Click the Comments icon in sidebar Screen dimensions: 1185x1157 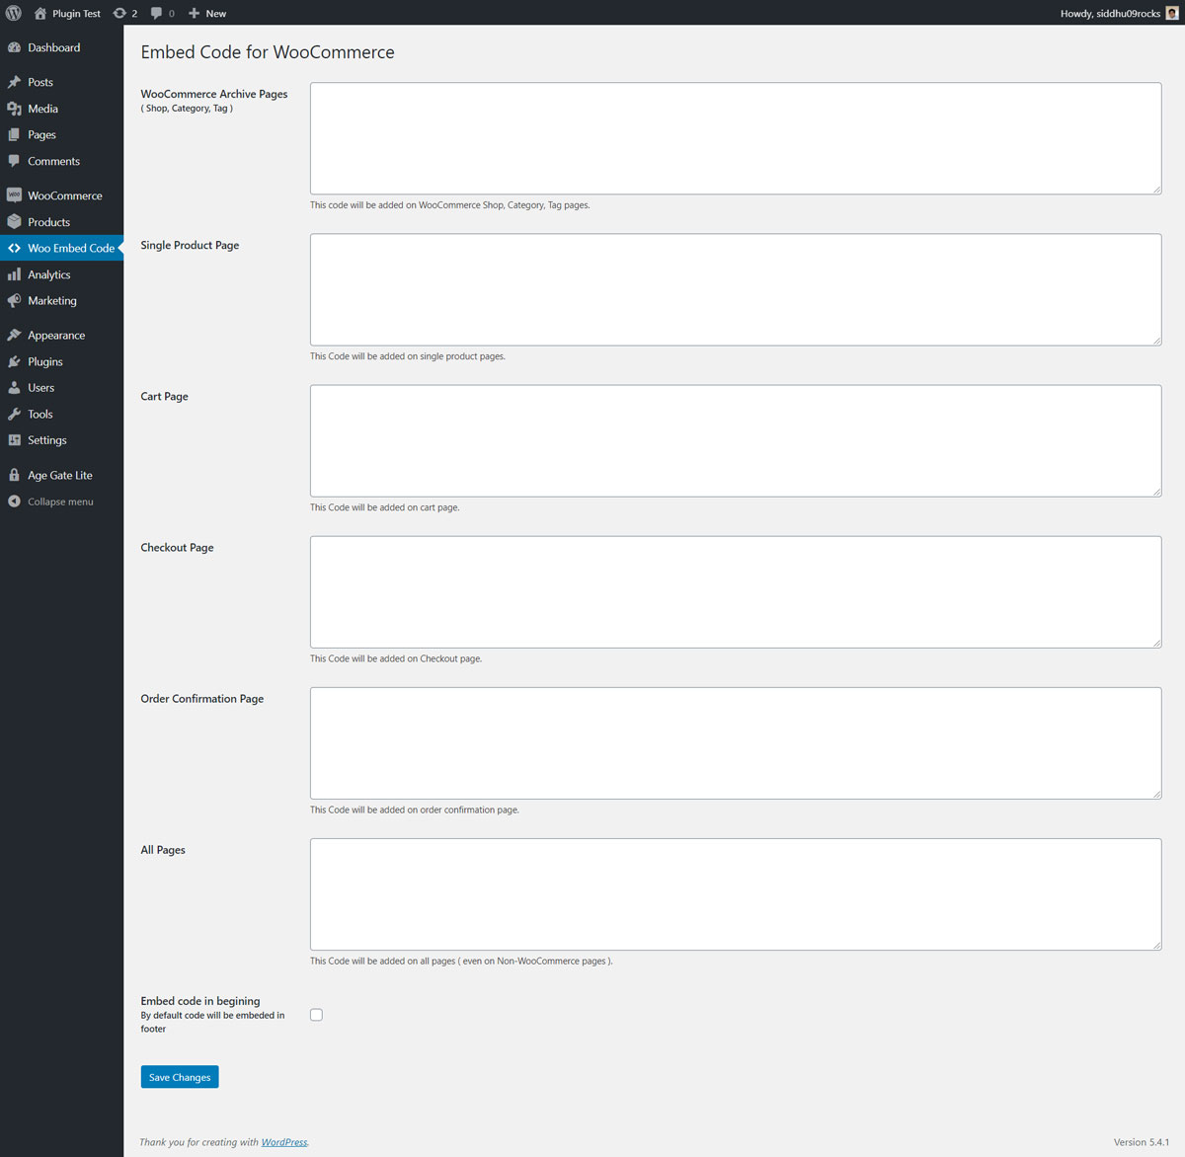click(x=14, y=161)
